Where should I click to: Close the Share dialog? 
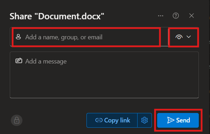191,16
